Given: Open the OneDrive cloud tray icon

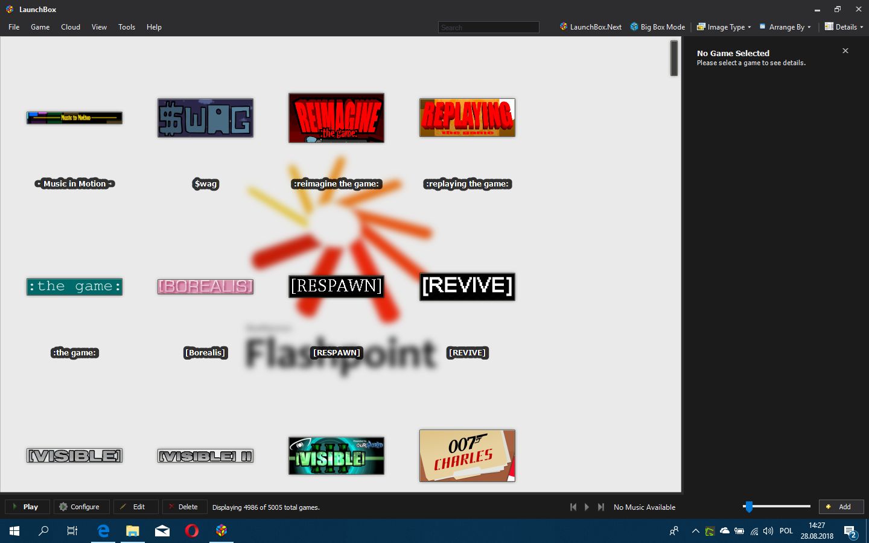Looking at the screenshot, I should [725, 531].
